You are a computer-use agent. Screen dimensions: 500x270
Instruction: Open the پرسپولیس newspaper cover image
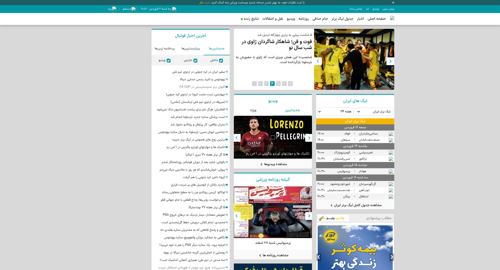pos(273,212)
